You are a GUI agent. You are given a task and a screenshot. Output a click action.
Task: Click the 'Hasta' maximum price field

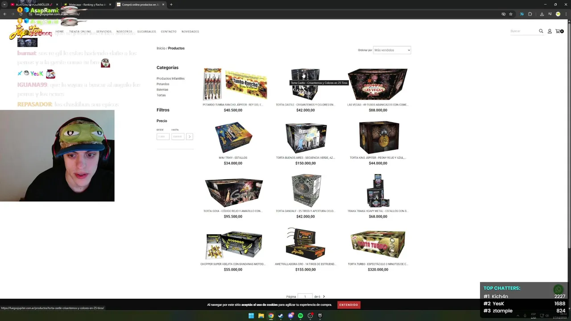[178, 136]
